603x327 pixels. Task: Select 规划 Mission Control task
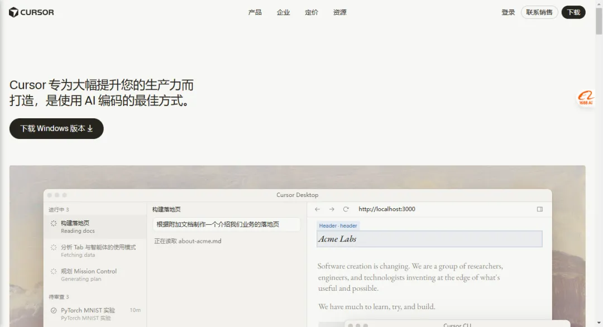[95, 275]
